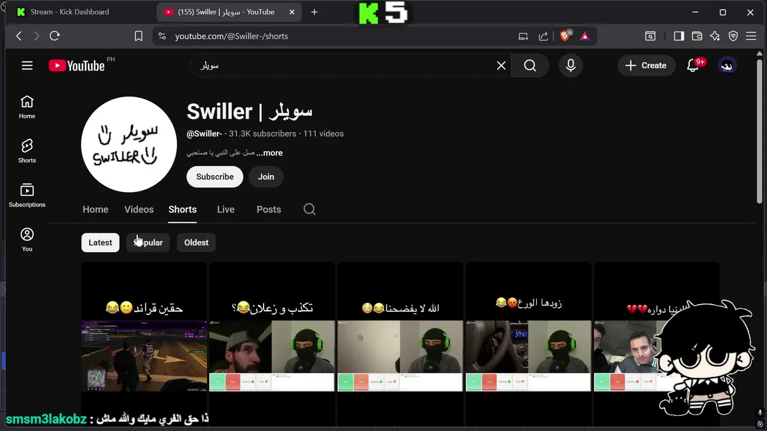Image resolution: width=767 pixels, height=431 pixels.
Task: Open YouTube notifications bell
Action: point(693,65)
